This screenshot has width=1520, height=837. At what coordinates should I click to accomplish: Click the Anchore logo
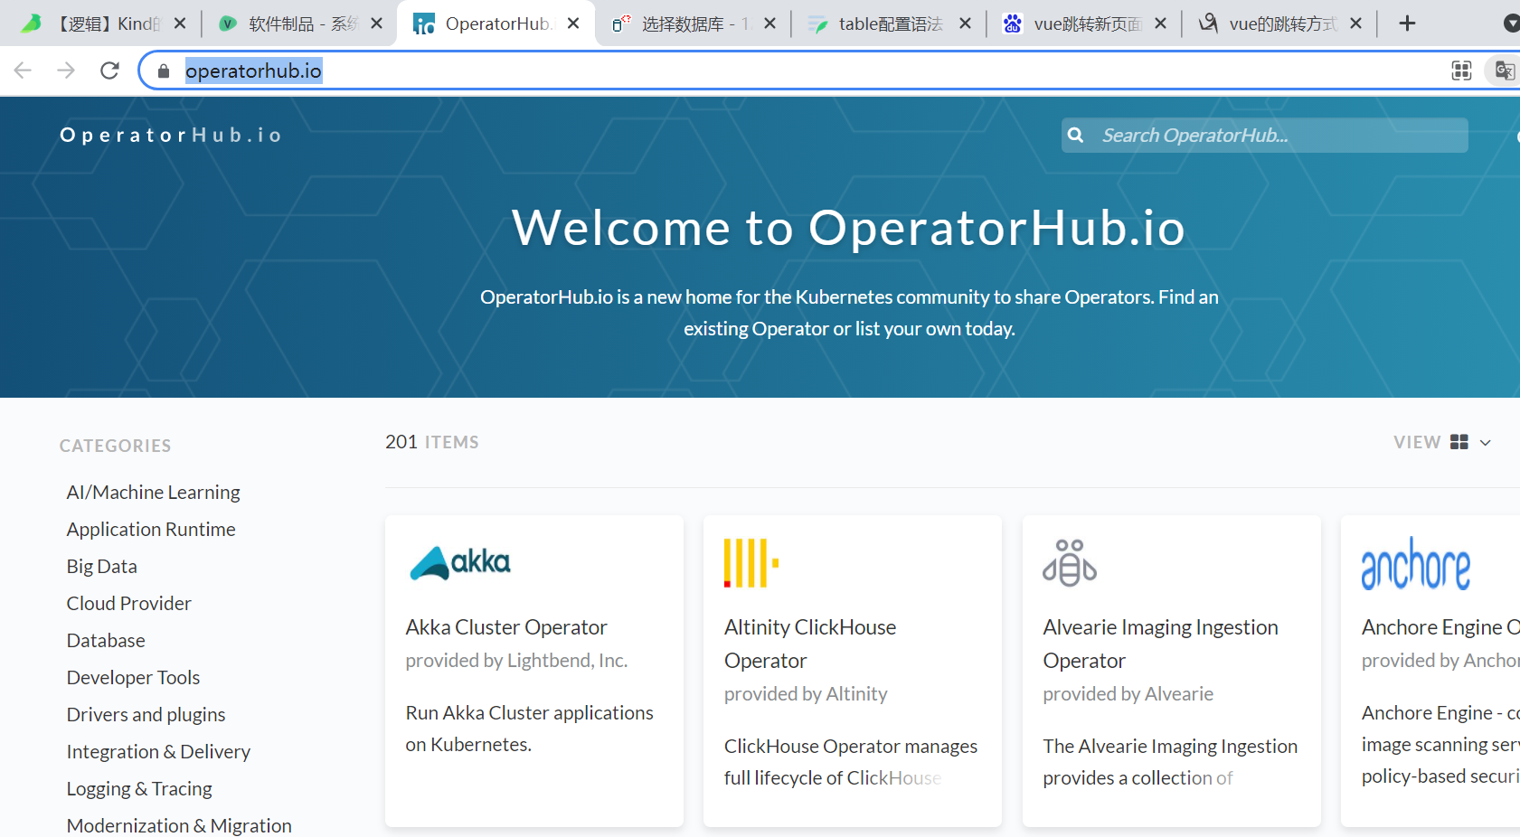[1416, 564]
